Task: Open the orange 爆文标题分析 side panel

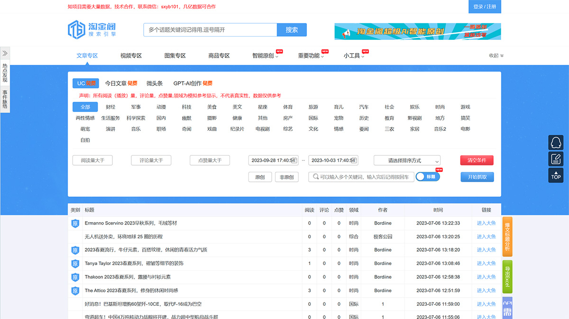Action: pos(507,236)
